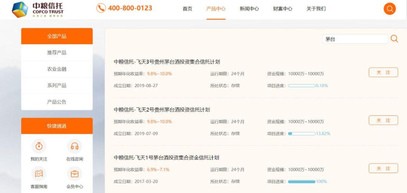Open 新闻中心 navigation item
This screenshot has height=193, width=407.
tap(249, 9)
